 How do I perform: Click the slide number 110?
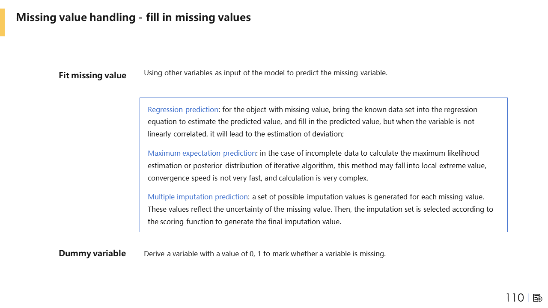(515, 298)
